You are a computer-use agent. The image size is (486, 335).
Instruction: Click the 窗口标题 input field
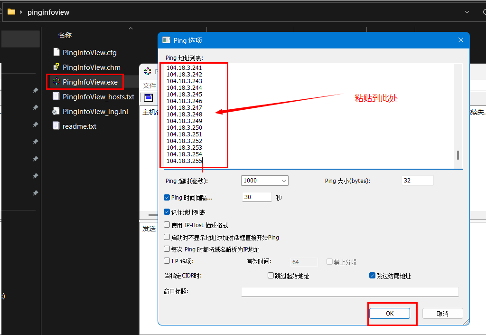click(x=350, y=292)
